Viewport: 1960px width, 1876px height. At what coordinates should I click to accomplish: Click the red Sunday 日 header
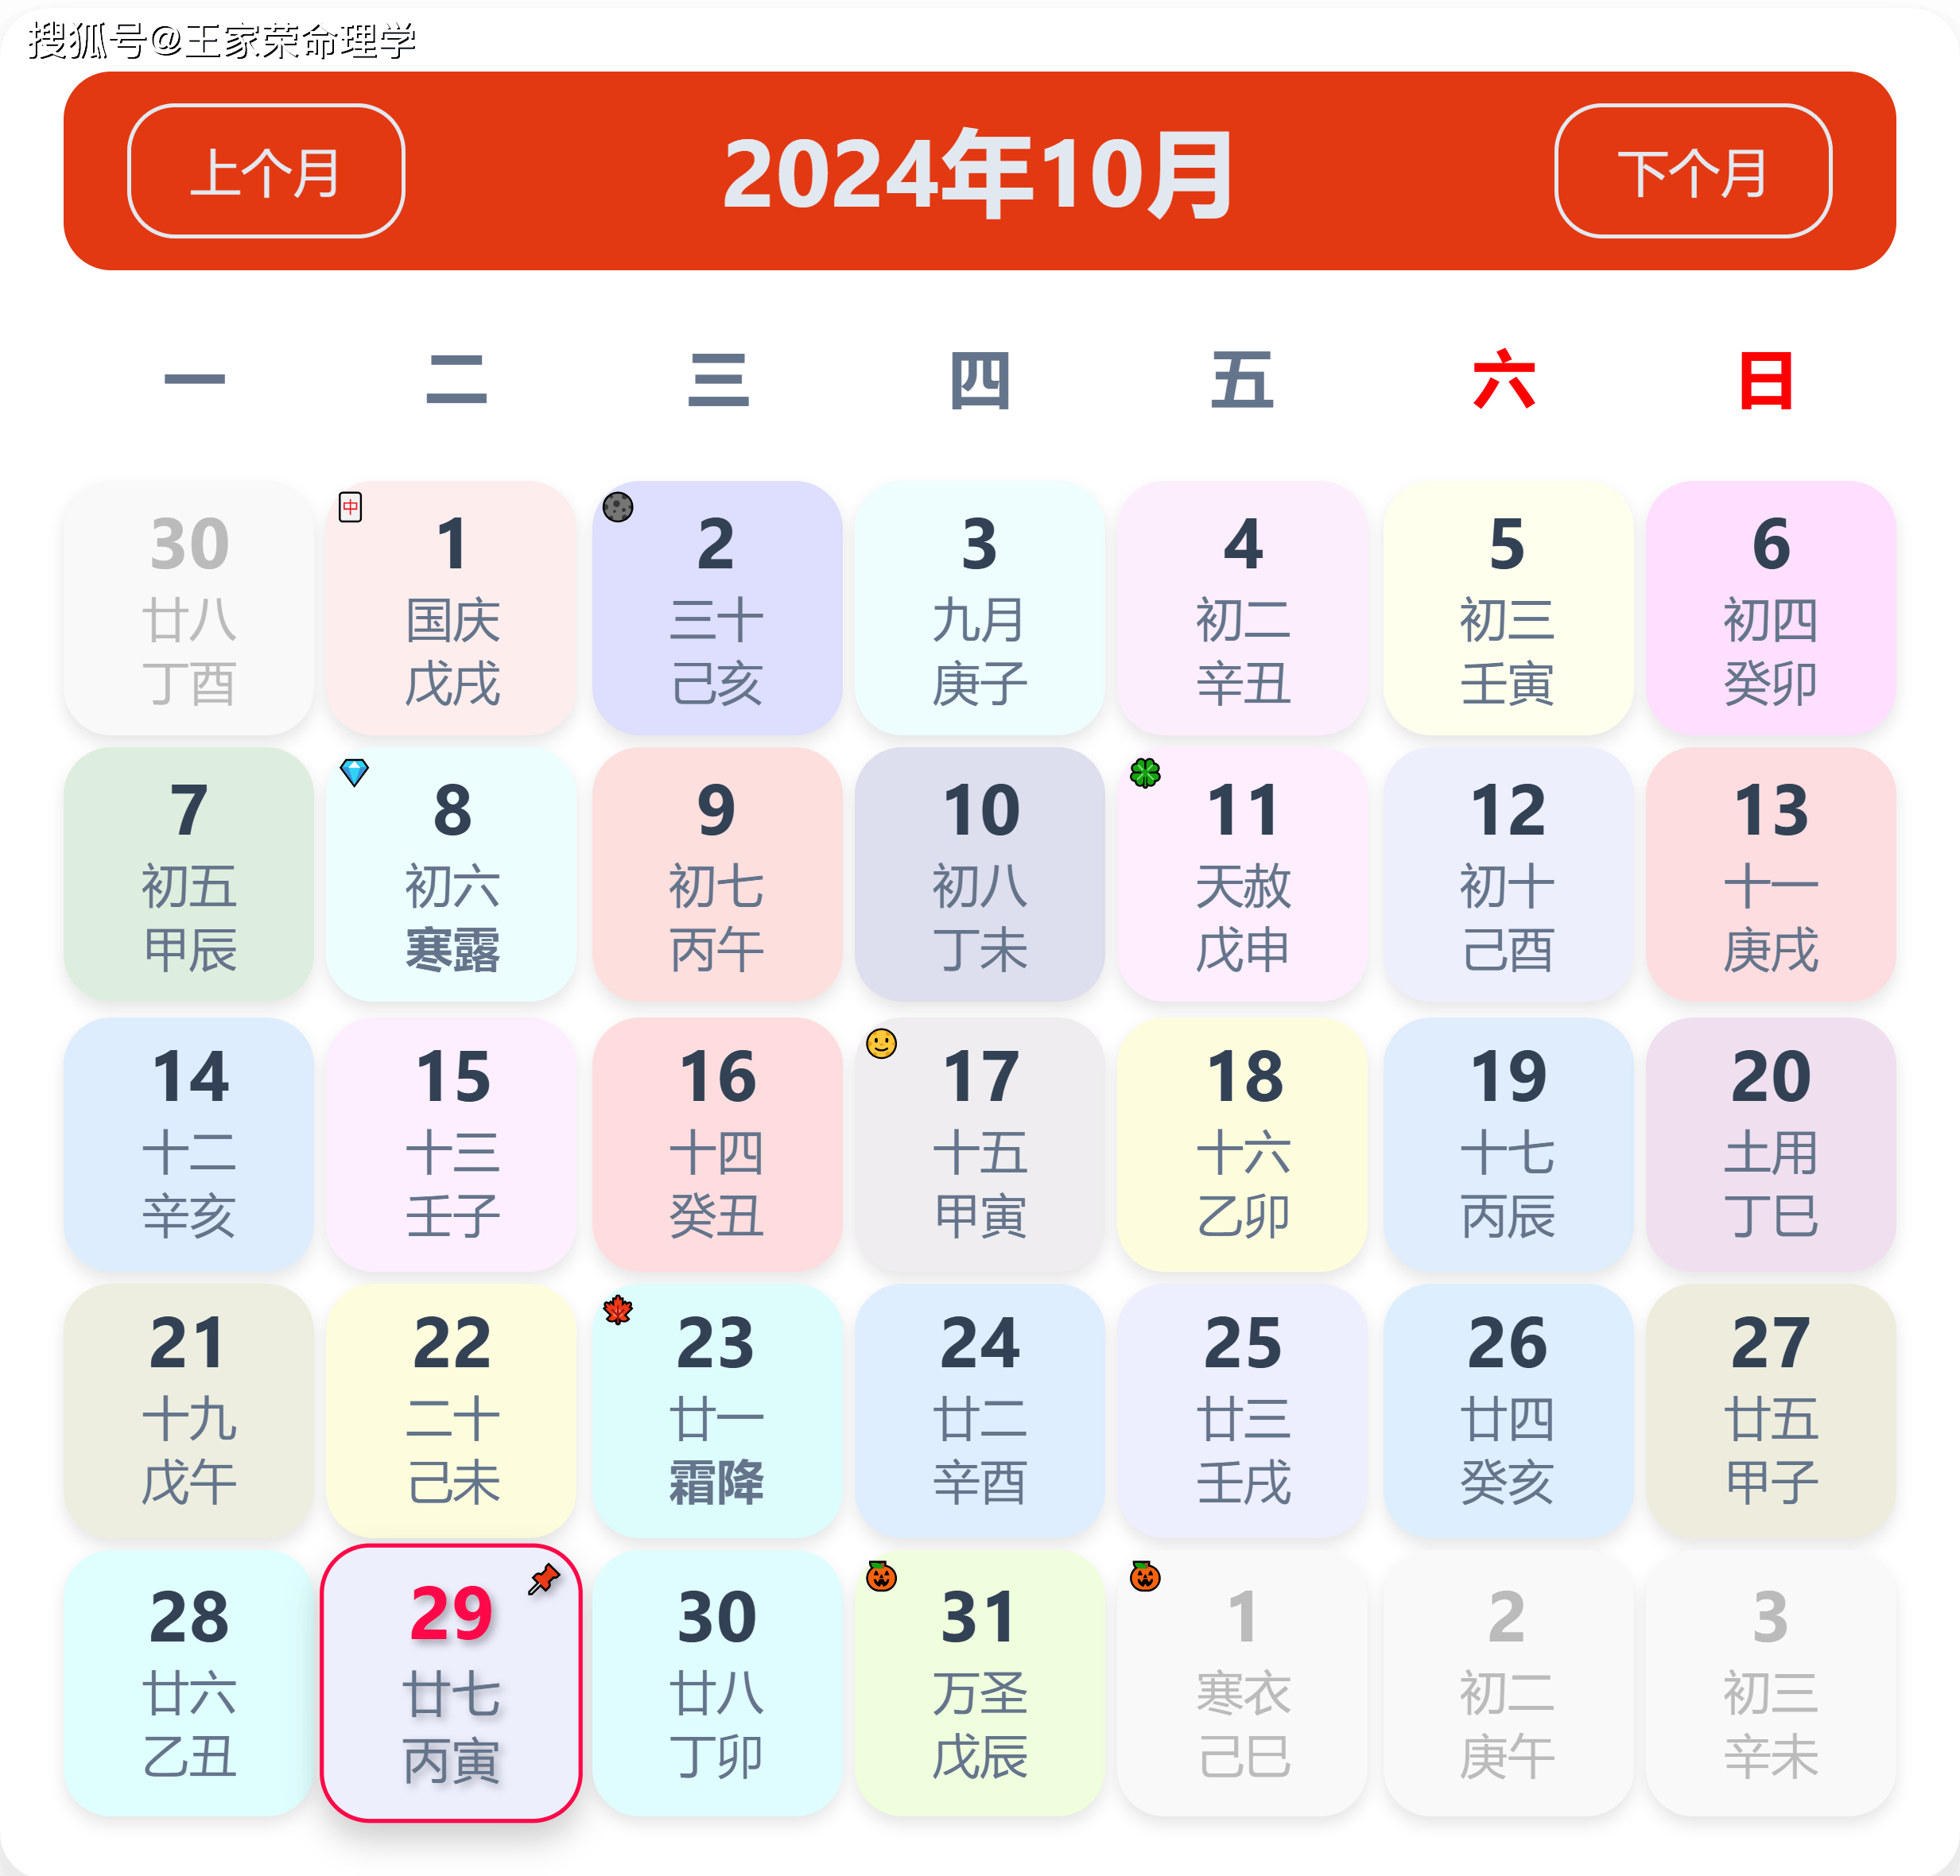1766,380
